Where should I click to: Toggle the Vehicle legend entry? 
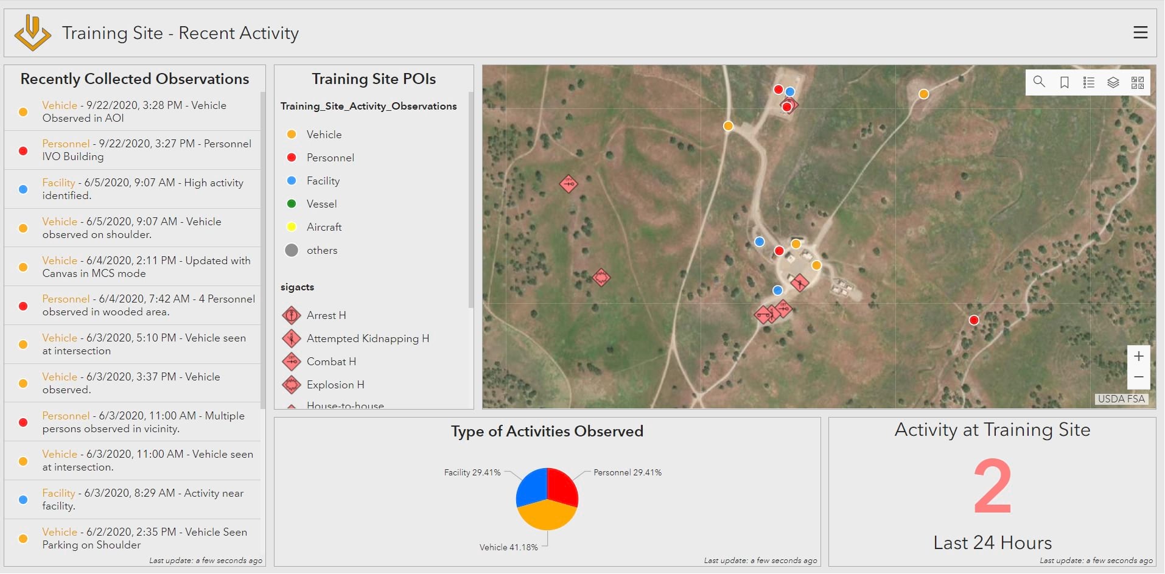coord(324,134)
